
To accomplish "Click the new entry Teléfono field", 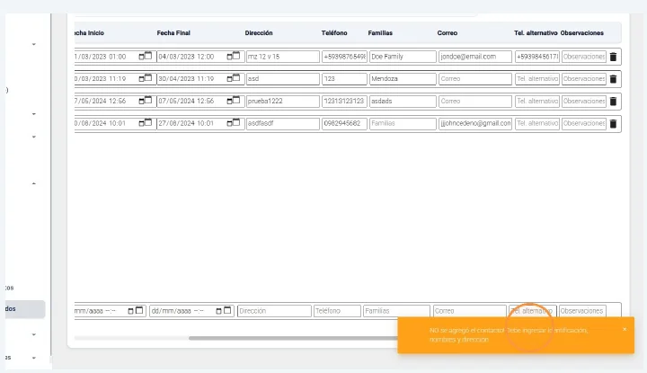I will click(337, 311).
